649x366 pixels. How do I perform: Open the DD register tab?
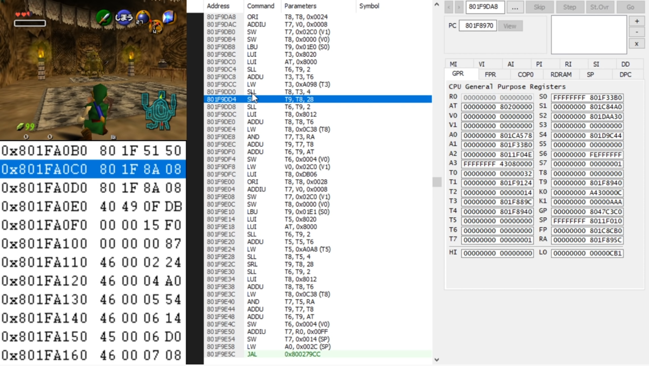(625, 64)
